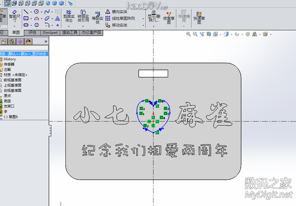This screenshot has height=206, width=296.
Task: Open the DimXpert tab
Action: (50, 33)
